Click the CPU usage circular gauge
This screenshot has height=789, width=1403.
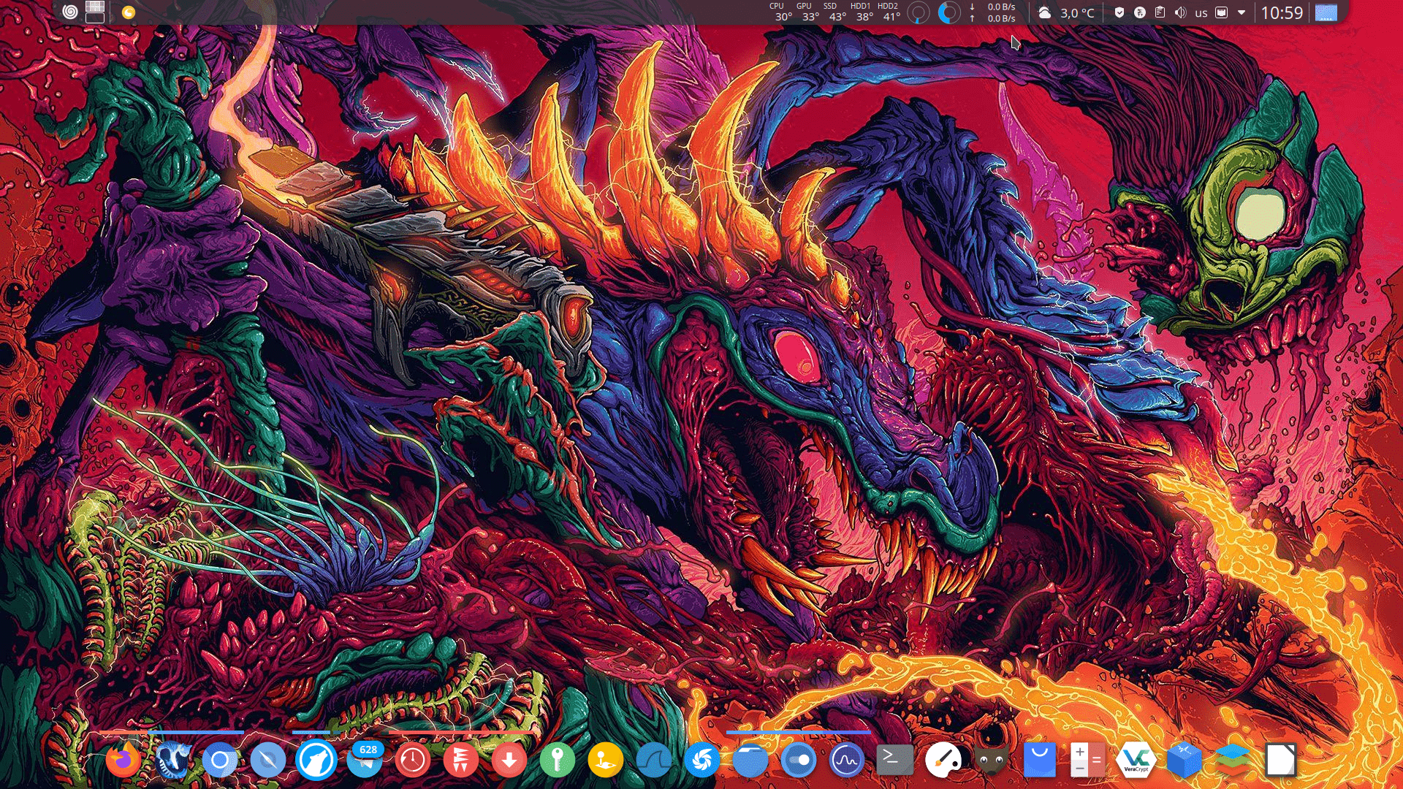[919, 12]
